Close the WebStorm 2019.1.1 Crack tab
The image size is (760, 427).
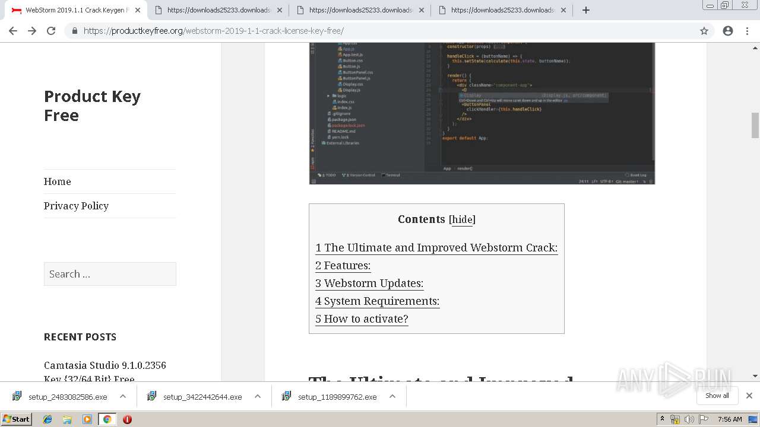tap(138, 10)
